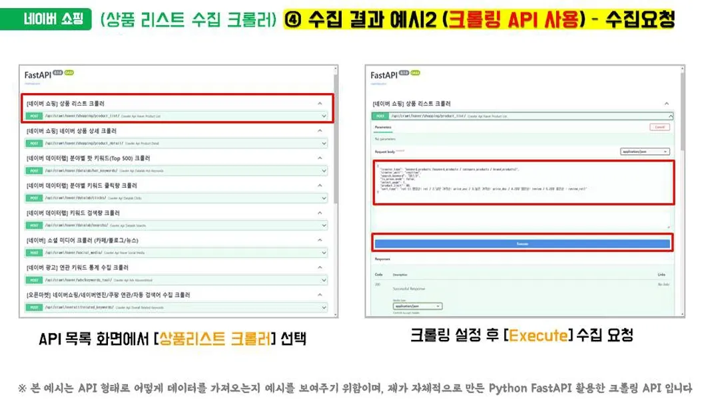
Task: Collapse the opened POST product_list endpoint in right panel
Action: click(671, 116)
